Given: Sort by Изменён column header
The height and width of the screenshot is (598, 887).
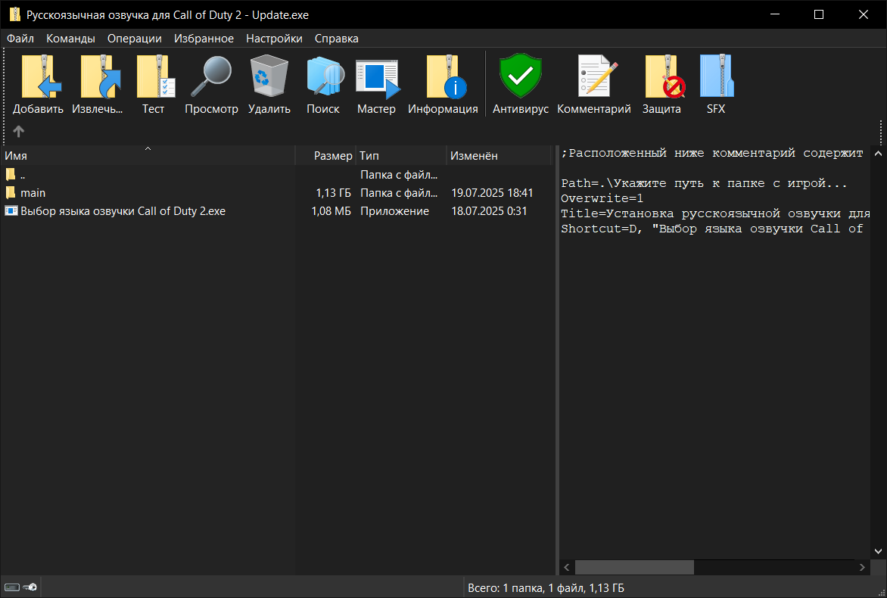Looking at the screenshot, I should (x=499, y=156).
